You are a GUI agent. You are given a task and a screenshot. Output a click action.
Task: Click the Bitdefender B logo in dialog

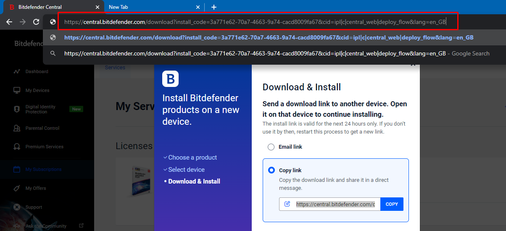170,79
